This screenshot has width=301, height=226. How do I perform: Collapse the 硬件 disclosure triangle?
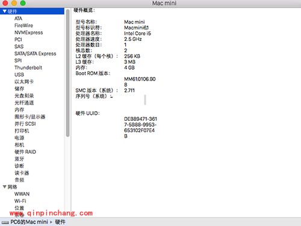(x=5, y=11)
